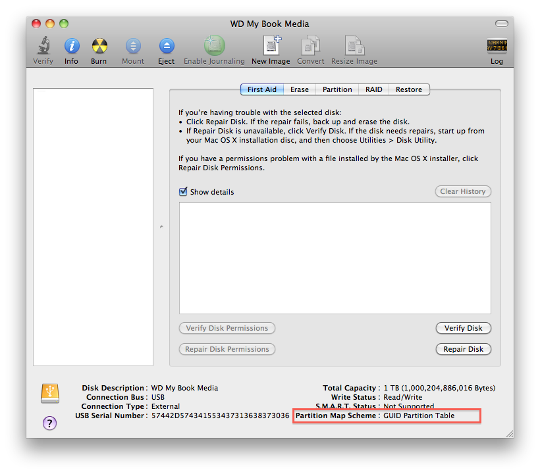
Task: Toggle the toolbar pill button in the title bar
Action: click(501, 24)
